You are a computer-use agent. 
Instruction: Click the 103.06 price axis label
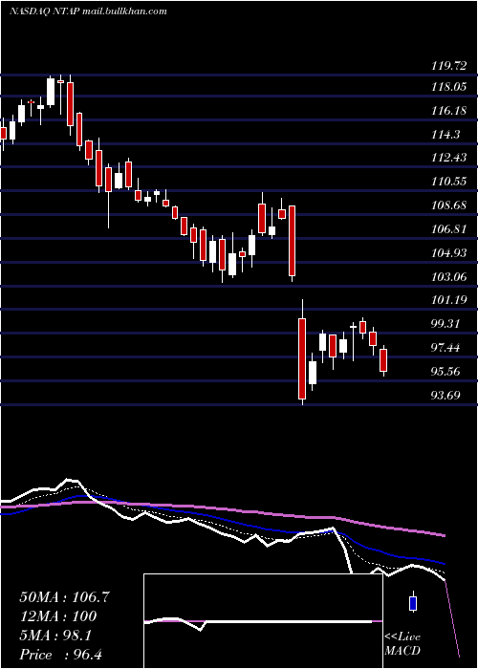point(448,277)
